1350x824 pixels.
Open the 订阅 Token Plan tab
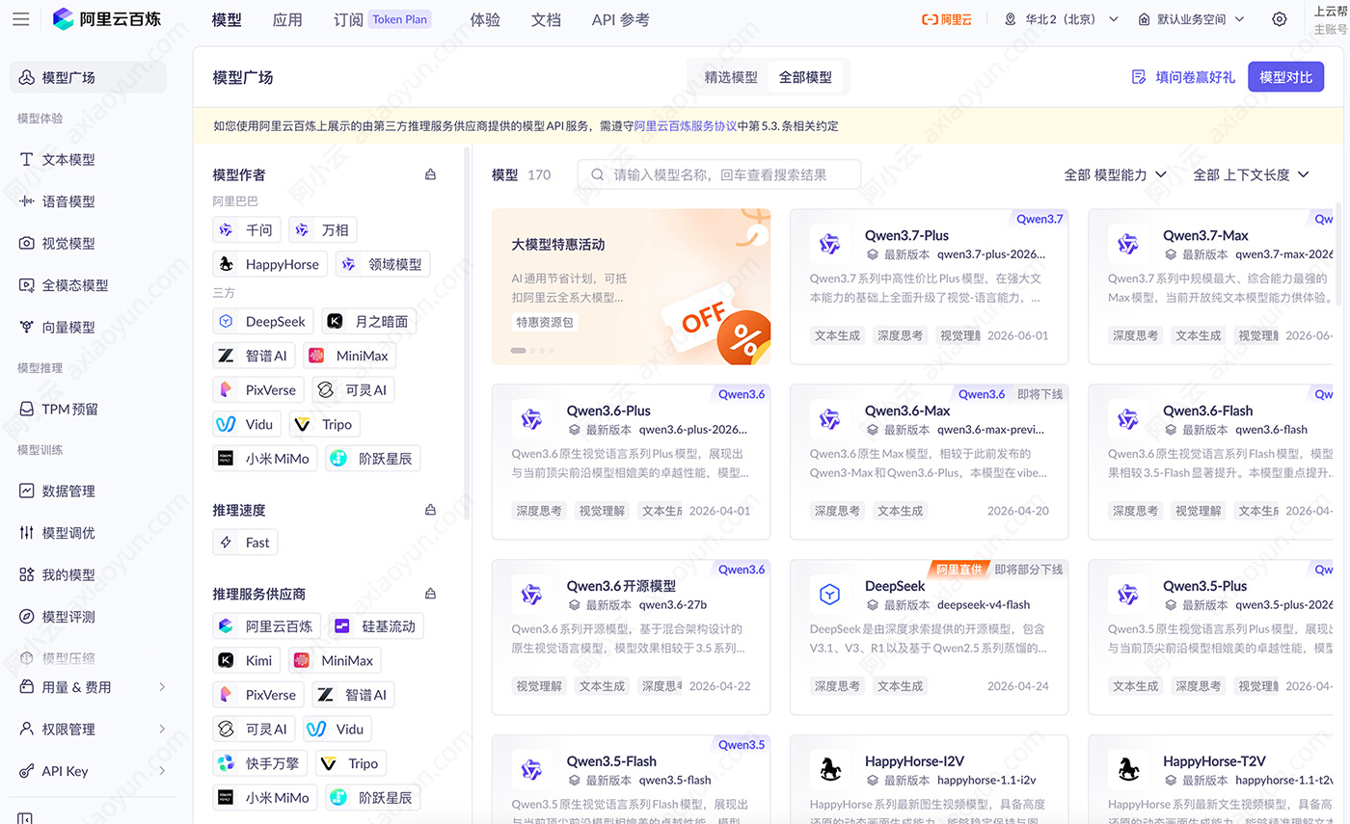[382, 19]
